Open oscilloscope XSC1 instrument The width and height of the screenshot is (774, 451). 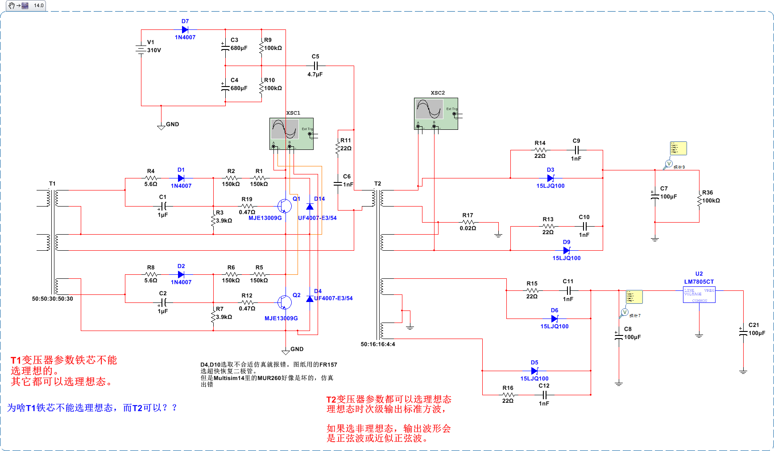click(292, 133)
